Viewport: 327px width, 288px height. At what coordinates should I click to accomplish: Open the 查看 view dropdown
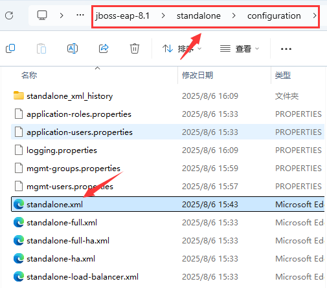(x=239, y=49)
